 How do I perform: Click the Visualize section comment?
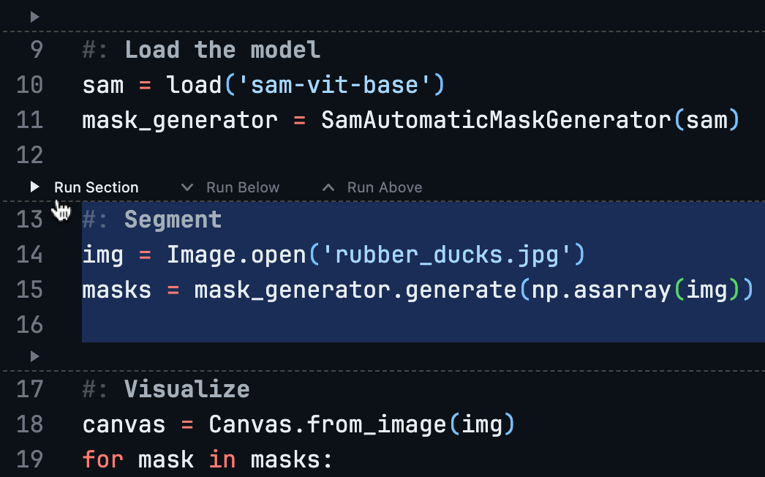[186, 388]
